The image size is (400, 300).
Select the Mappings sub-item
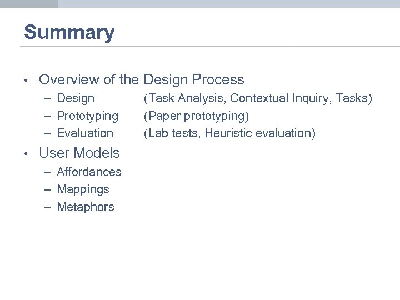tap(83, 189)
